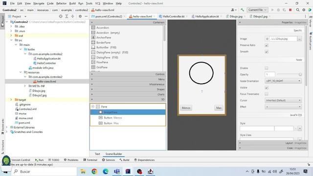Open the Navigate menu
313x176 pixels.
(x=39, y=3)
